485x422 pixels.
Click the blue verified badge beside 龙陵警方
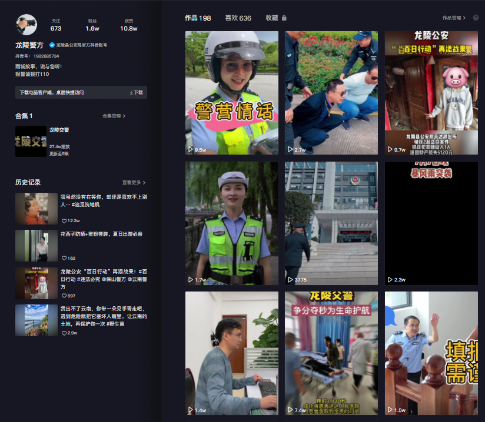click(x=52, y=45)
